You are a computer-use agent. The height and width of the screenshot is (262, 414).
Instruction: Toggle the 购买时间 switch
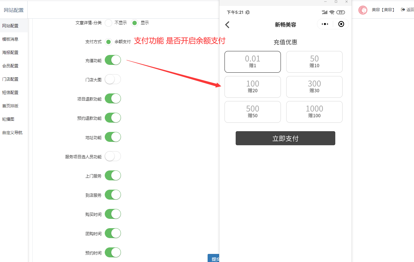pyautogui.click(x=113, y=214)
